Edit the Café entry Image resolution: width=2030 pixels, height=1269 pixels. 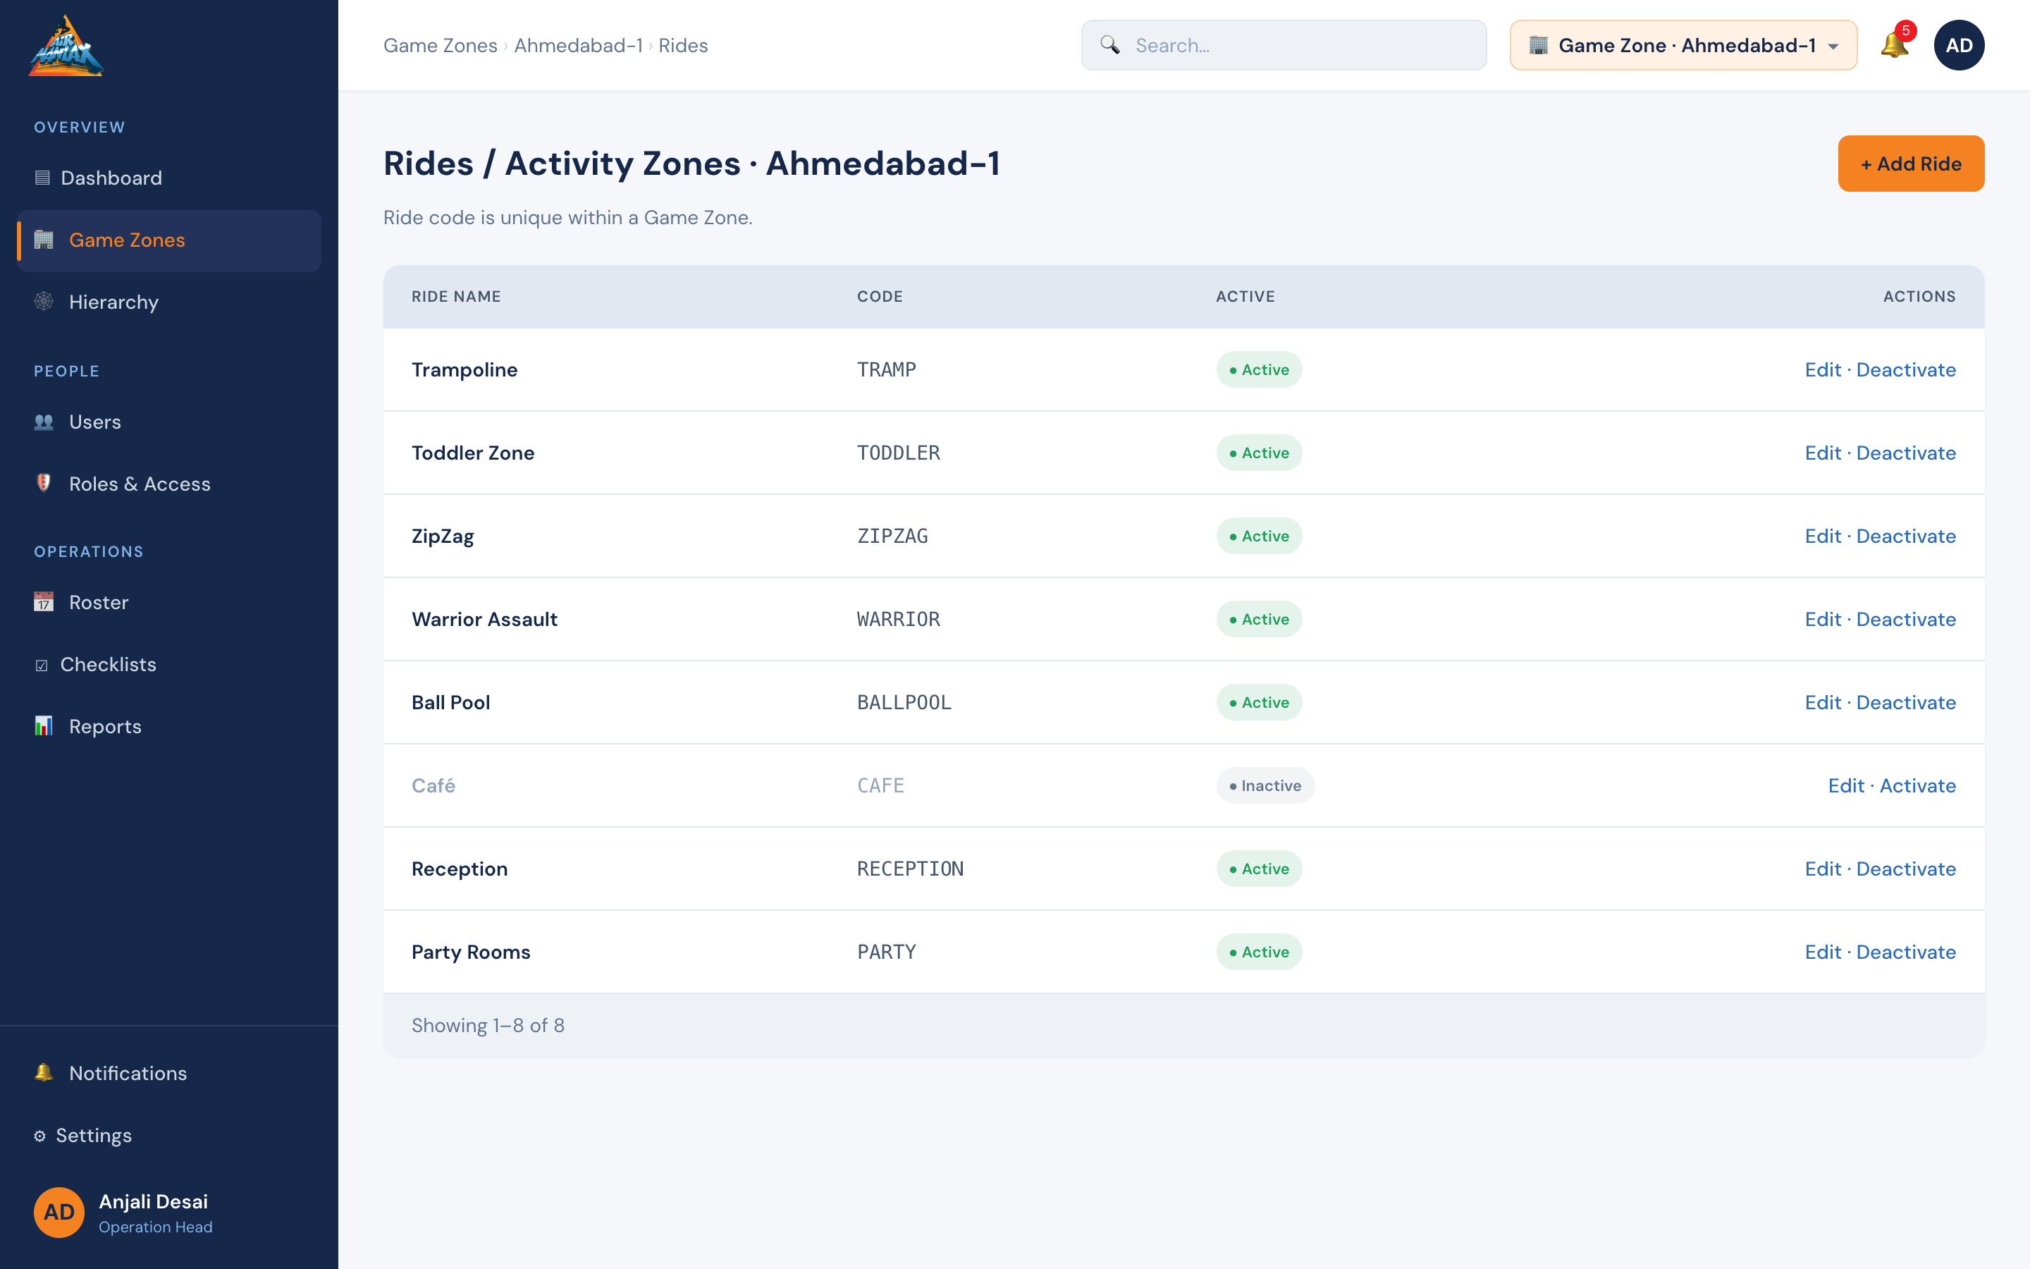[x=1846, y=785]
